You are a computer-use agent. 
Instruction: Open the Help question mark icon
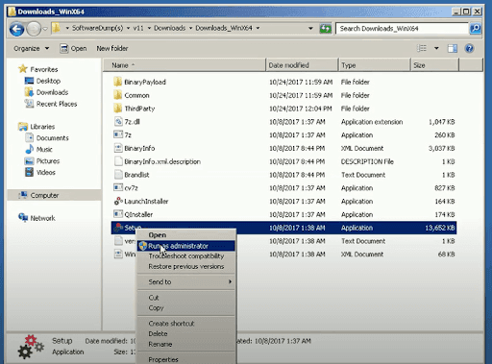469,48
